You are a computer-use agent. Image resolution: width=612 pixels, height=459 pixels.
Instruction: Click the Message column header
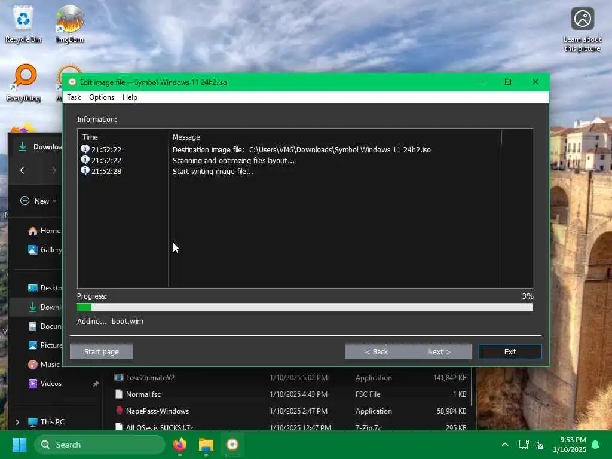coord(186,137)
